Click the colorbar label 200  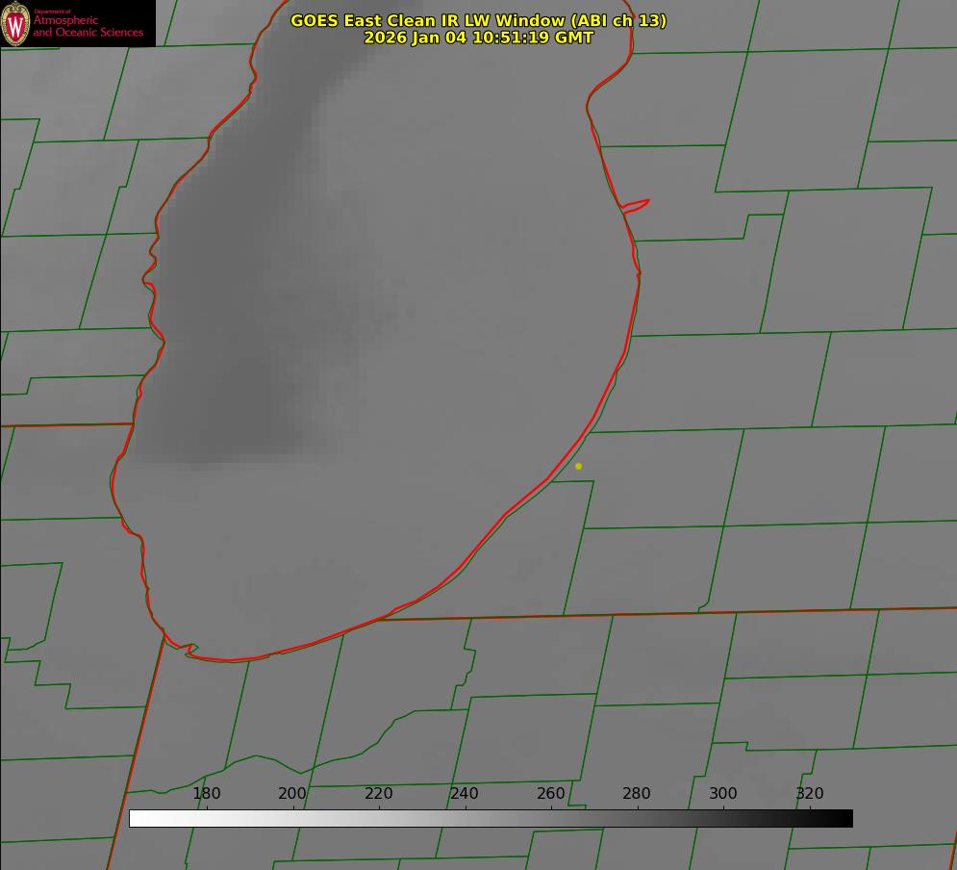pos(292,793)
